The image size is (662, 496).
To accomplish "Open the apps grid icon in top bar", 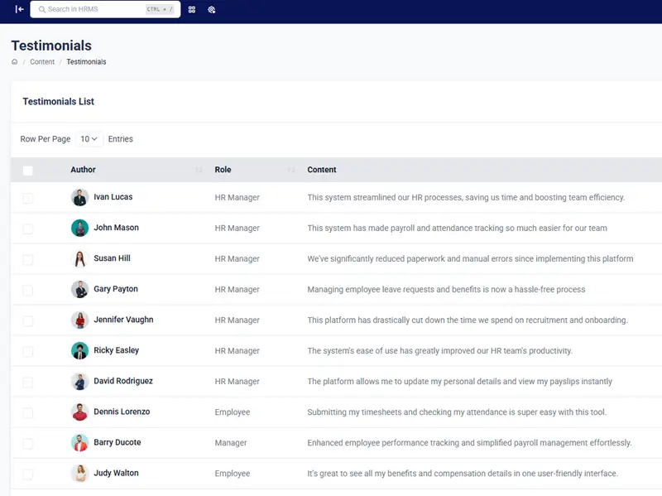I will [x=192, y=10].
